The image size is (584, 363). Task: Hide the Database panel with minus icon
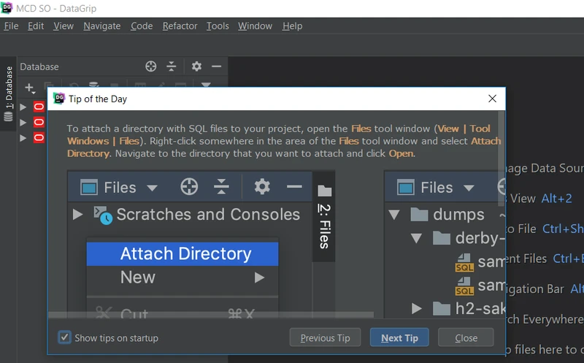(x=216, y=66)
